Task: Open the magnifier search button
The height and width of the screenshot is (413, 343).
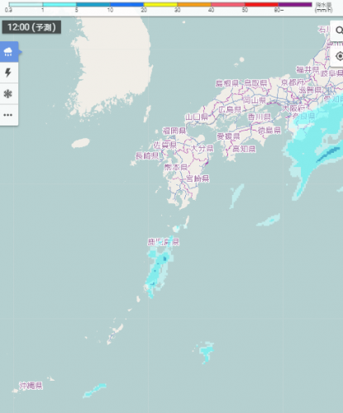Action: (338, 31)
